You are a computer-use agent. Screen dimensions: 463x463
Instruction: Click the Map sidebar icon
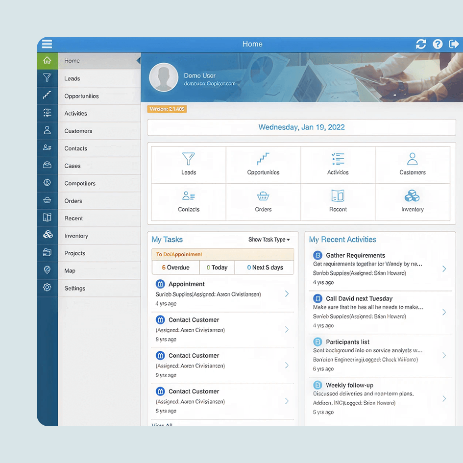pyautogui.click(x=47, y=270)
